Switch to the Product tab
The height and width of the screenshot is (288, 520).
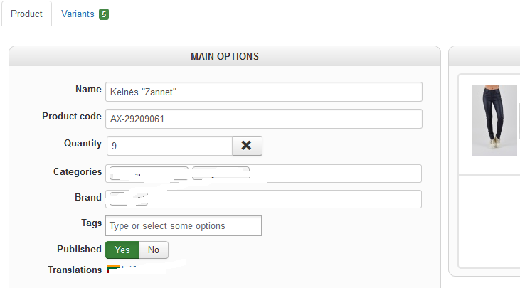click(26, 14)
